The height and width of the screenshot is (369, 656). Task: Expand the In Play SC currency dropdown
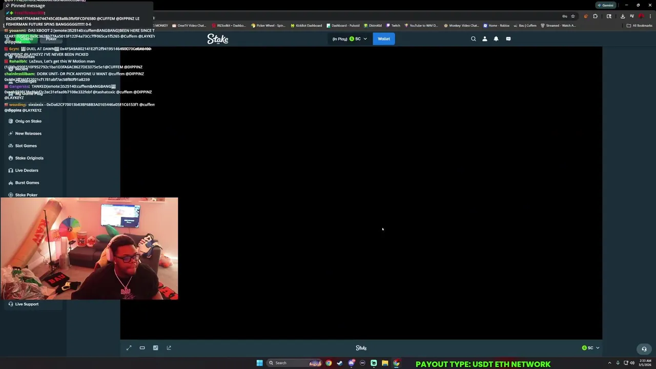[350, 39]
